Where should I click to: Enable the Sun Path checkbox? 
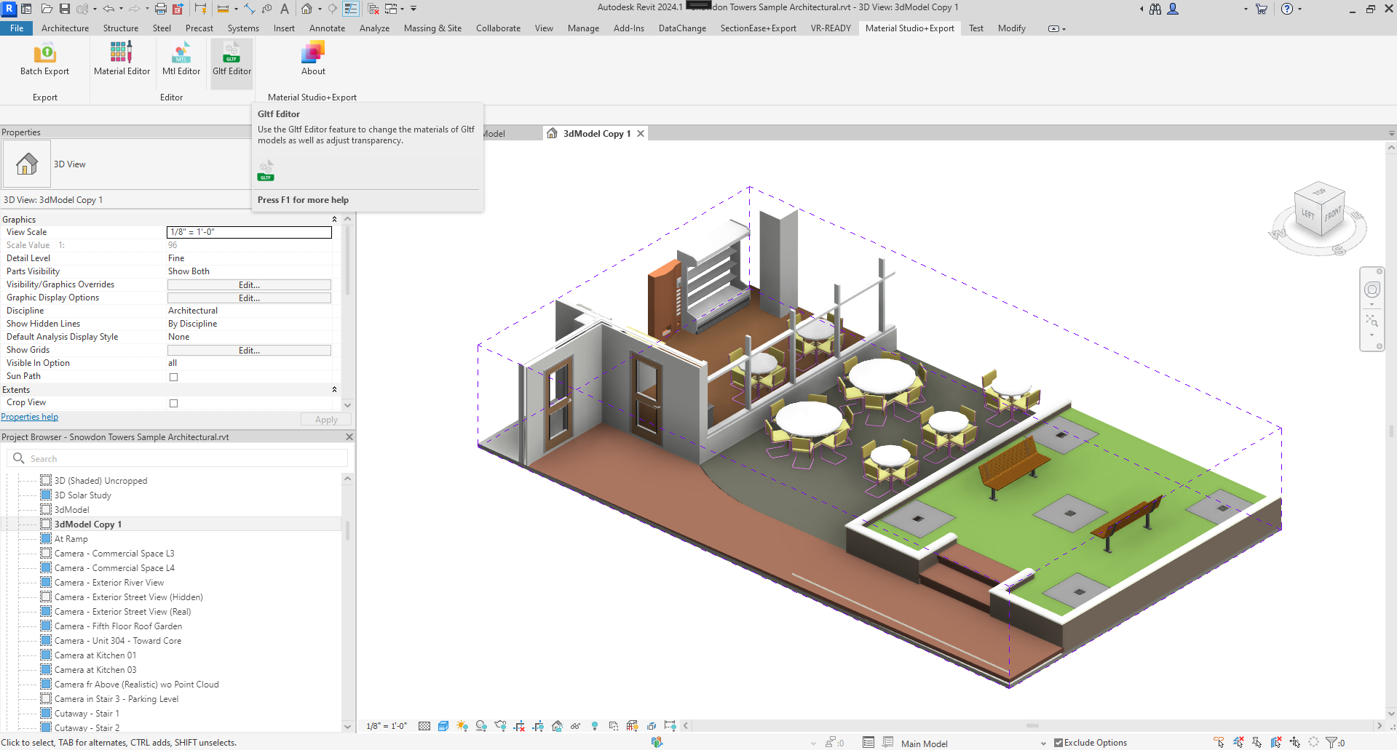173,377
